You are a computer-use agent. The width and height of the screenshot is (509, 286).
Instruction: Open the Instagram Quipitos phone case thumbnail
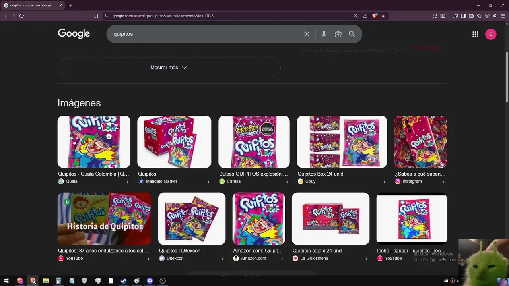coord(420,142)
